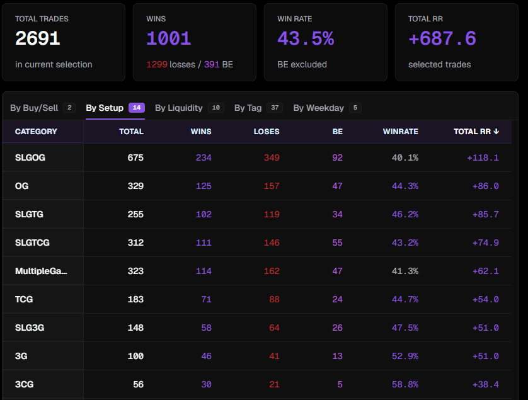528x400 pixels.
Task: Click the sort arrow next to TOTAL RR
Action: pos(496,132)
